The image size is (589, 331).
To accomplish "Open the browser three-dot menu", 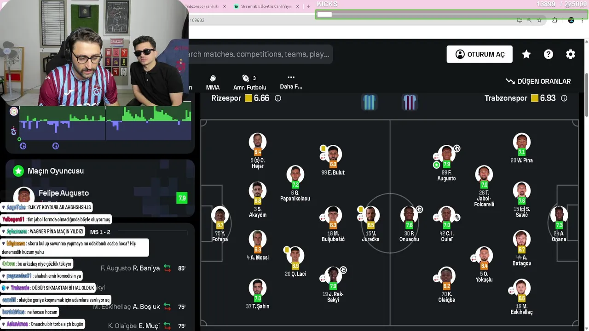I will (x=582, y=20).
